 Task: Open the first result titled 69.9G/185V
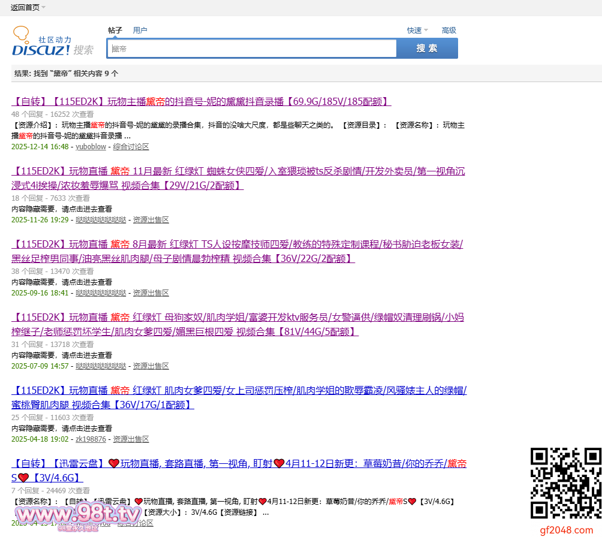(x=201, y=101)
